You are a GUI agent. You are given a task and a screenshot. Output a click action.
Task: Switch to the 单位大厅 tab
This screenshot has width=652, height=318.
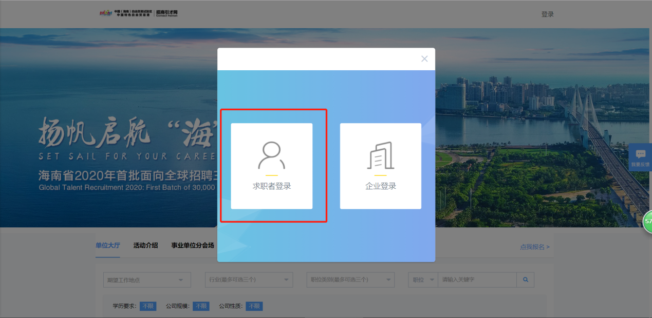(107, 246)
